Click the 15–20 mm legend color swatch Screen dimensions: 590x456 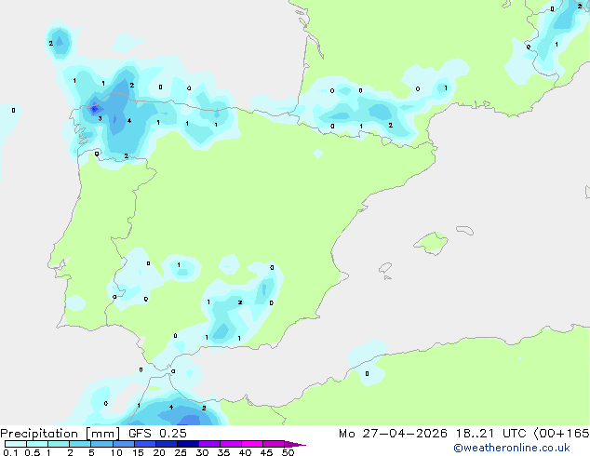click(145, 444)
